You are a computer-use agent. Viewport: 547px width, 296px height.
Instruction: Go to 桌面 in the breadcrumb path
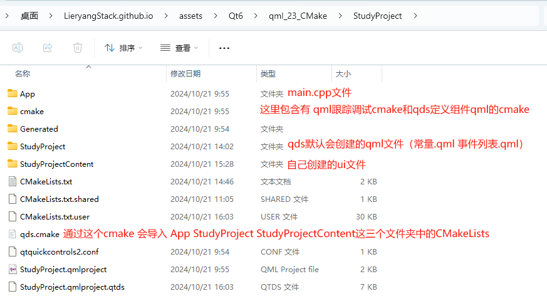point(29,16)
